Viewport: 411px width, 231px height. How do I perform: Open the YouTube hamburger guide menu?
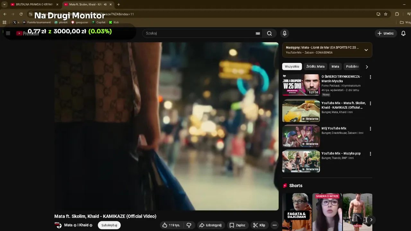(8, 33)
